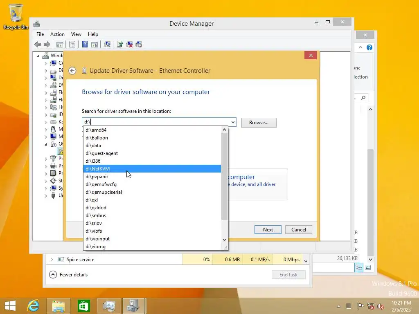
Task: Click the show/hide action pane toolbar icon
Action: [x=95, y=44]
